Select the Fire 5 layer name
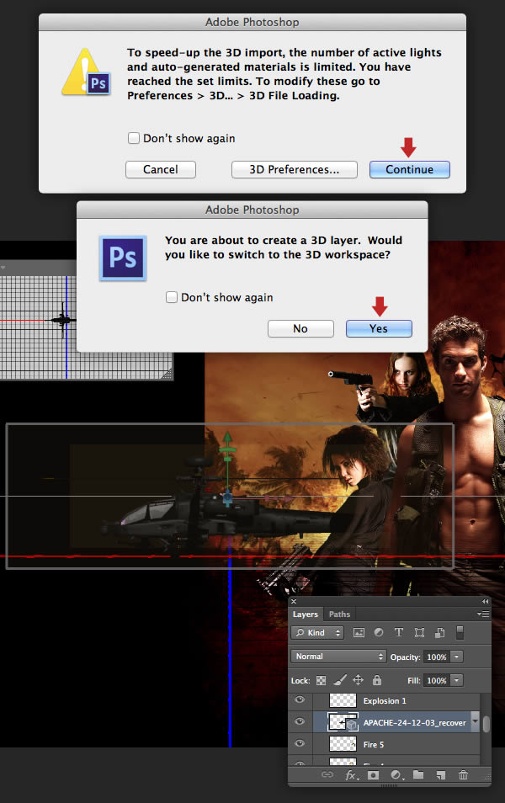The image size is (505, 803). (374, 745)
